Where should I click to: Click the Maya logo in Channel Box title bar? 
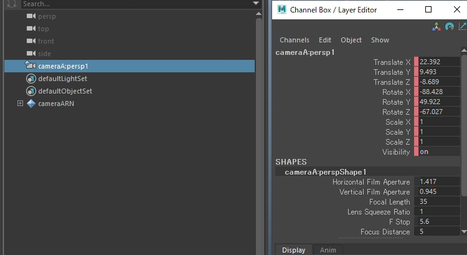click(x=281, y=9)
